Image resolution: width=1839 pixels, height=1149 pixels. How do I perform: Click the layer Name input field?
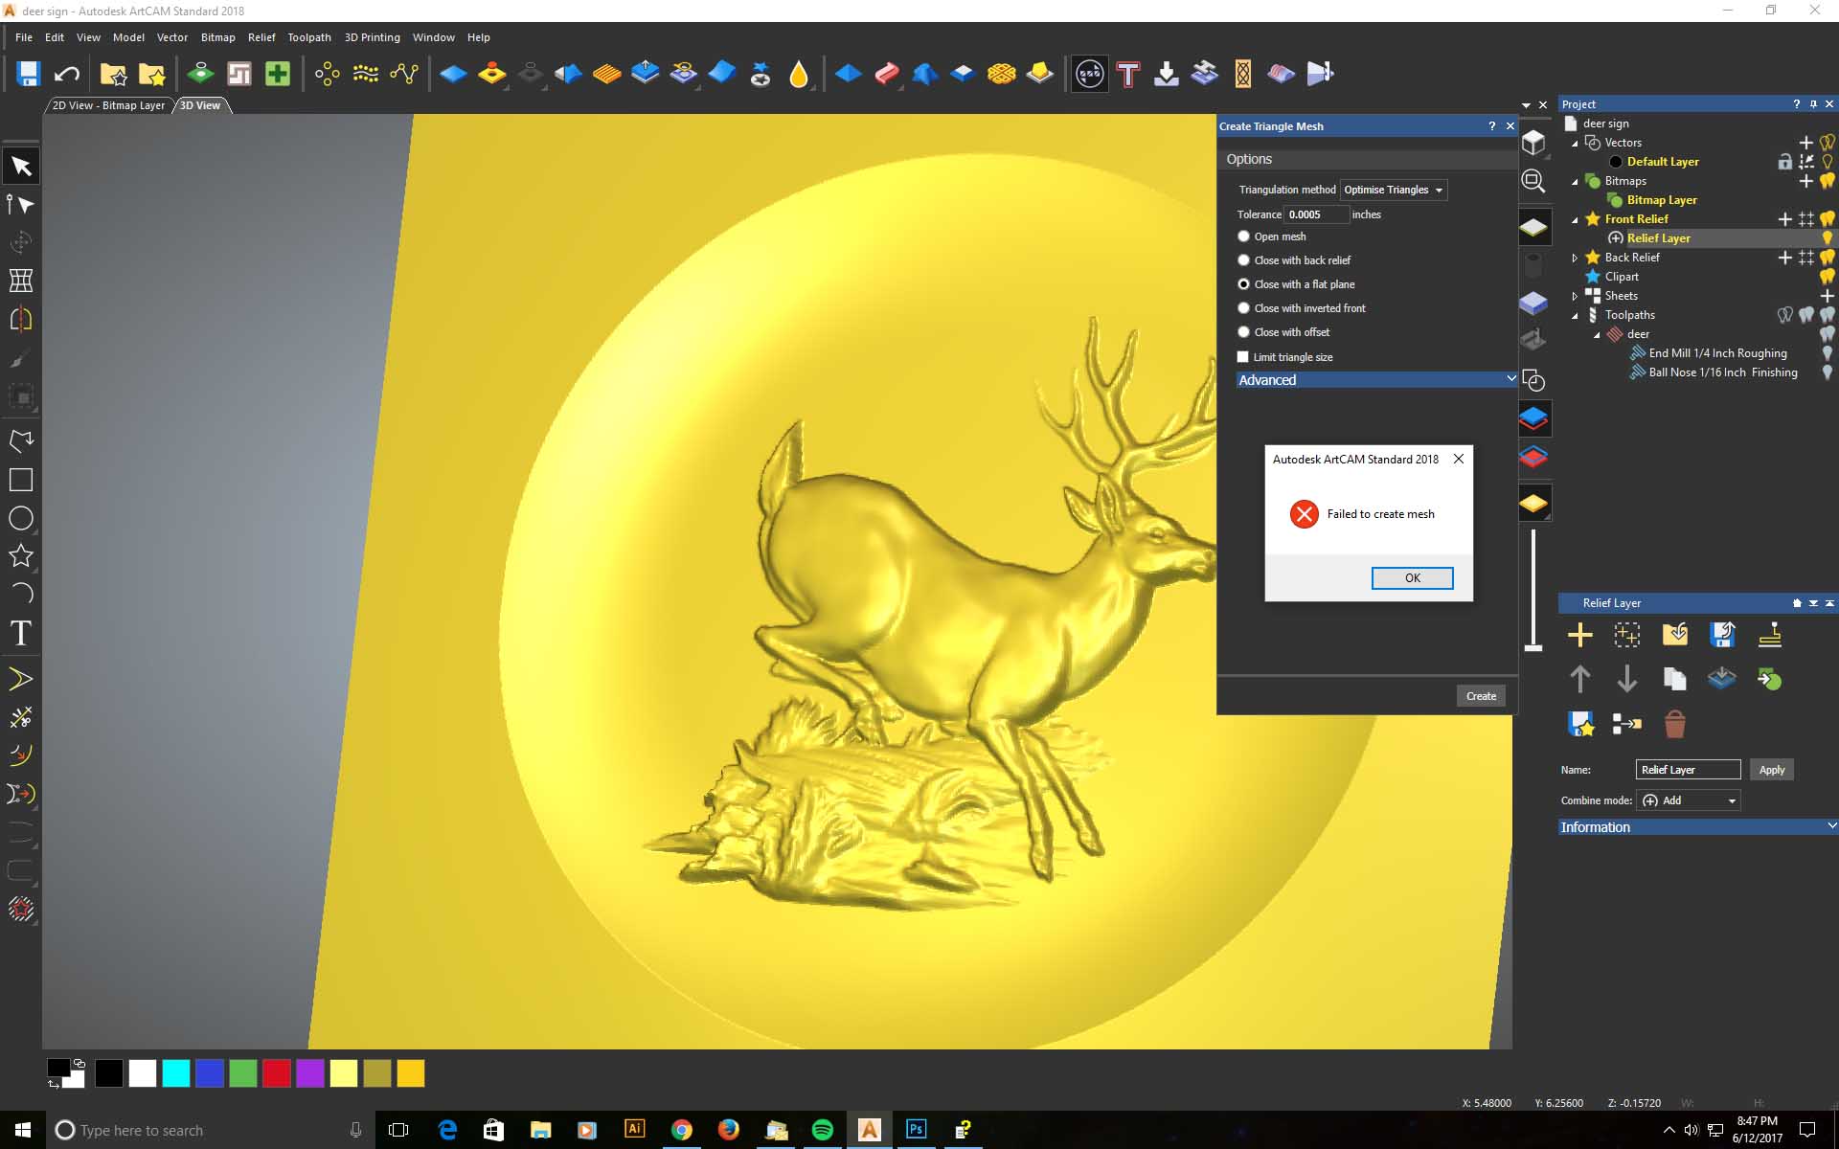point(1689,769)
